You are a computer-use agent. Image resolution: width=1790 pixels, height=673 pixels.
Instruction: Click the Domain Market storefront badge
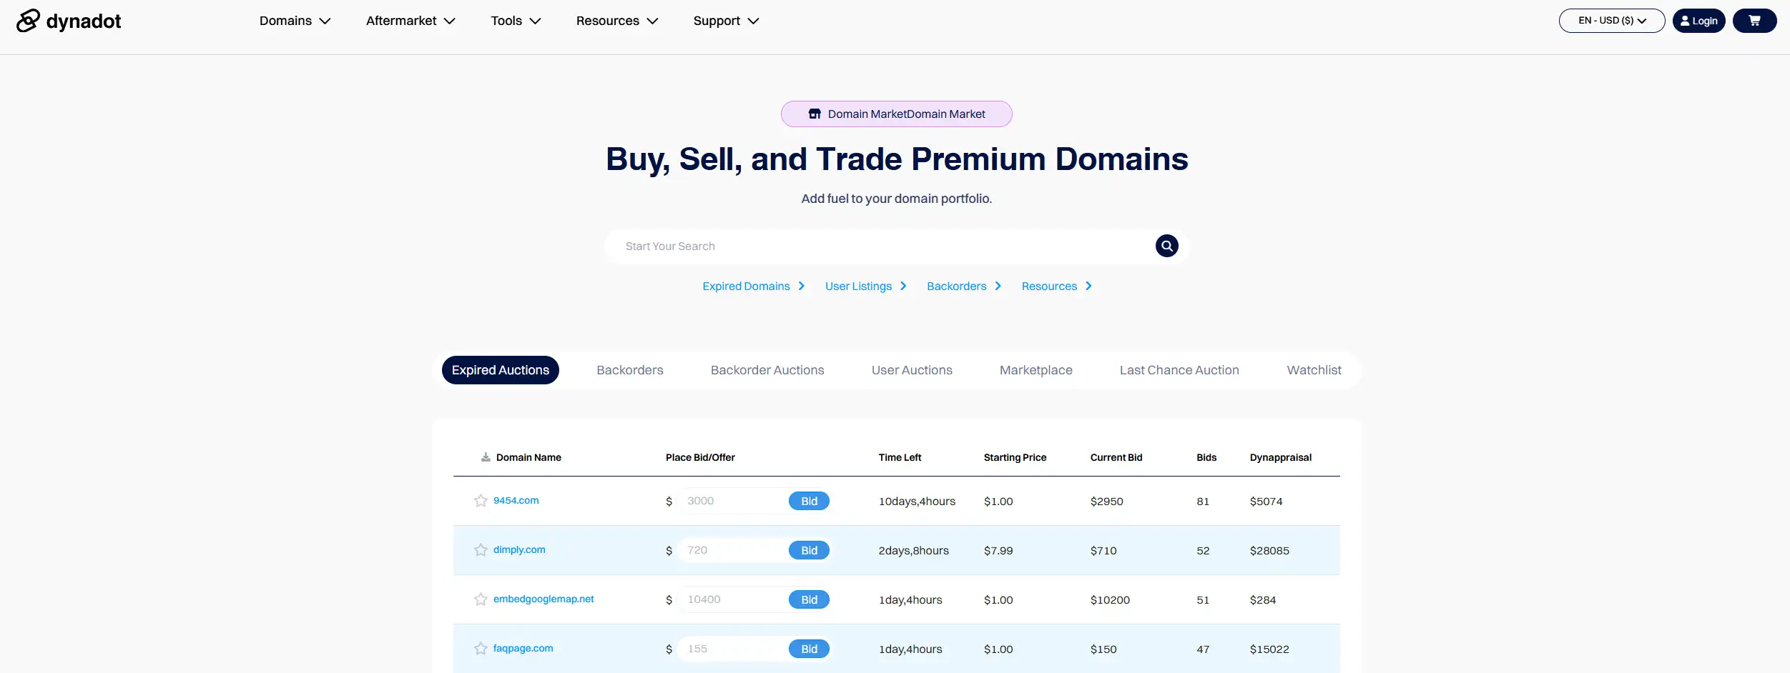pos(896,114)
